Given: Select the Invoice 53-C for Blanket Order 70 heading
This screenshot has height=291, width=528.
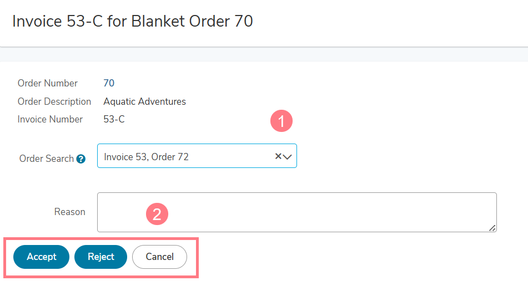Looking at the screenshot, I should point(132,21).
